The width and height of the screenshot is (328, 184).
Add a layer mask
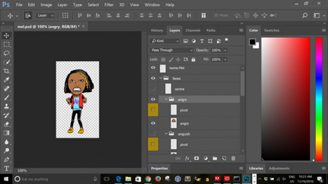click(196, 158)
